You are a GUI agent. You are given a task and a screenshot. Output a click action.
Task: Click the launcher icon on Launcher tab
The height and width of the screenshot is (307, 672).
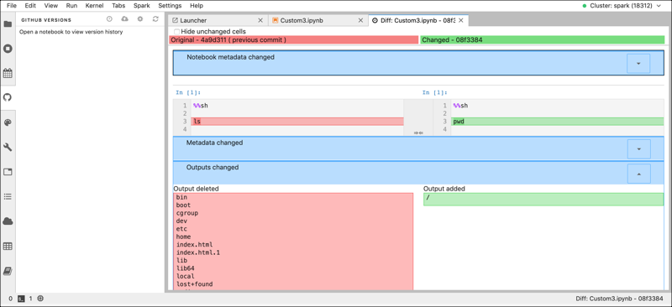(x=175, y=20)
